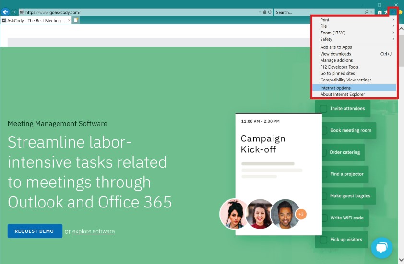This screenshot has height=264, width=404.
Task: Click the first attendee avatar with dark hair
Action: [x=234, y=214]
